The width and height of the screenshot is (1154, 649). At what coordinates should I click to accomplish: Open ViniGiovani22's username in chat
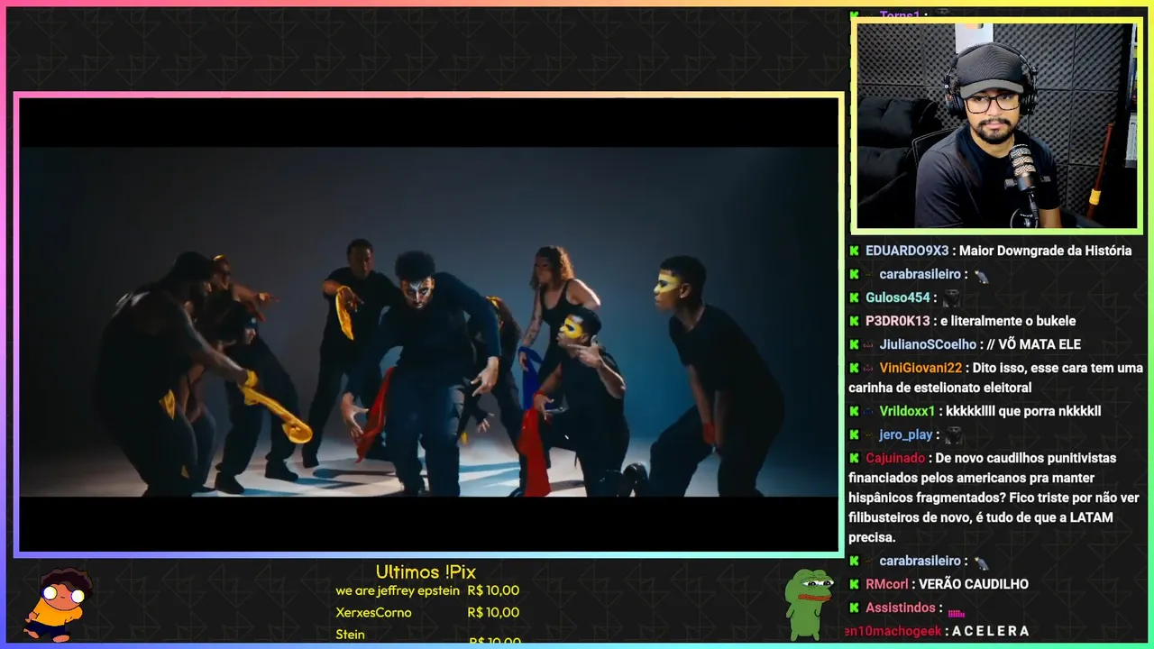(x=920, y=368)
